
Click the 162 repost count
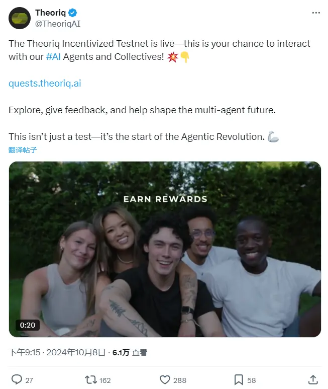(105, 380)
